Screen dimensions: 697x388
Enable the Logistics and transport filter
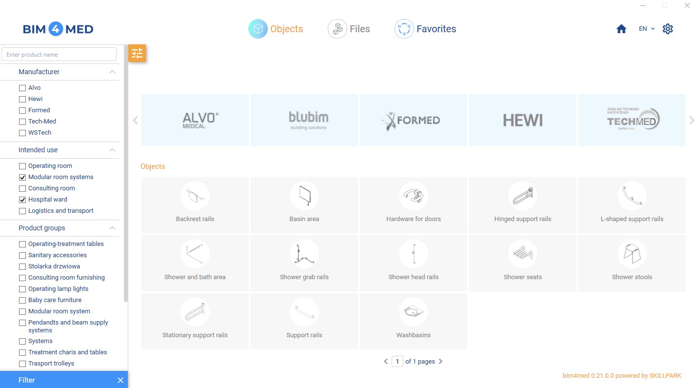(x=22, y=211)
